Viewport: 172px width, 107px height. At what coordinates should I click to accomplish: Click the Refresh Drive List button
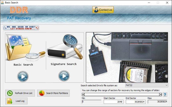(x=20, y=93)
